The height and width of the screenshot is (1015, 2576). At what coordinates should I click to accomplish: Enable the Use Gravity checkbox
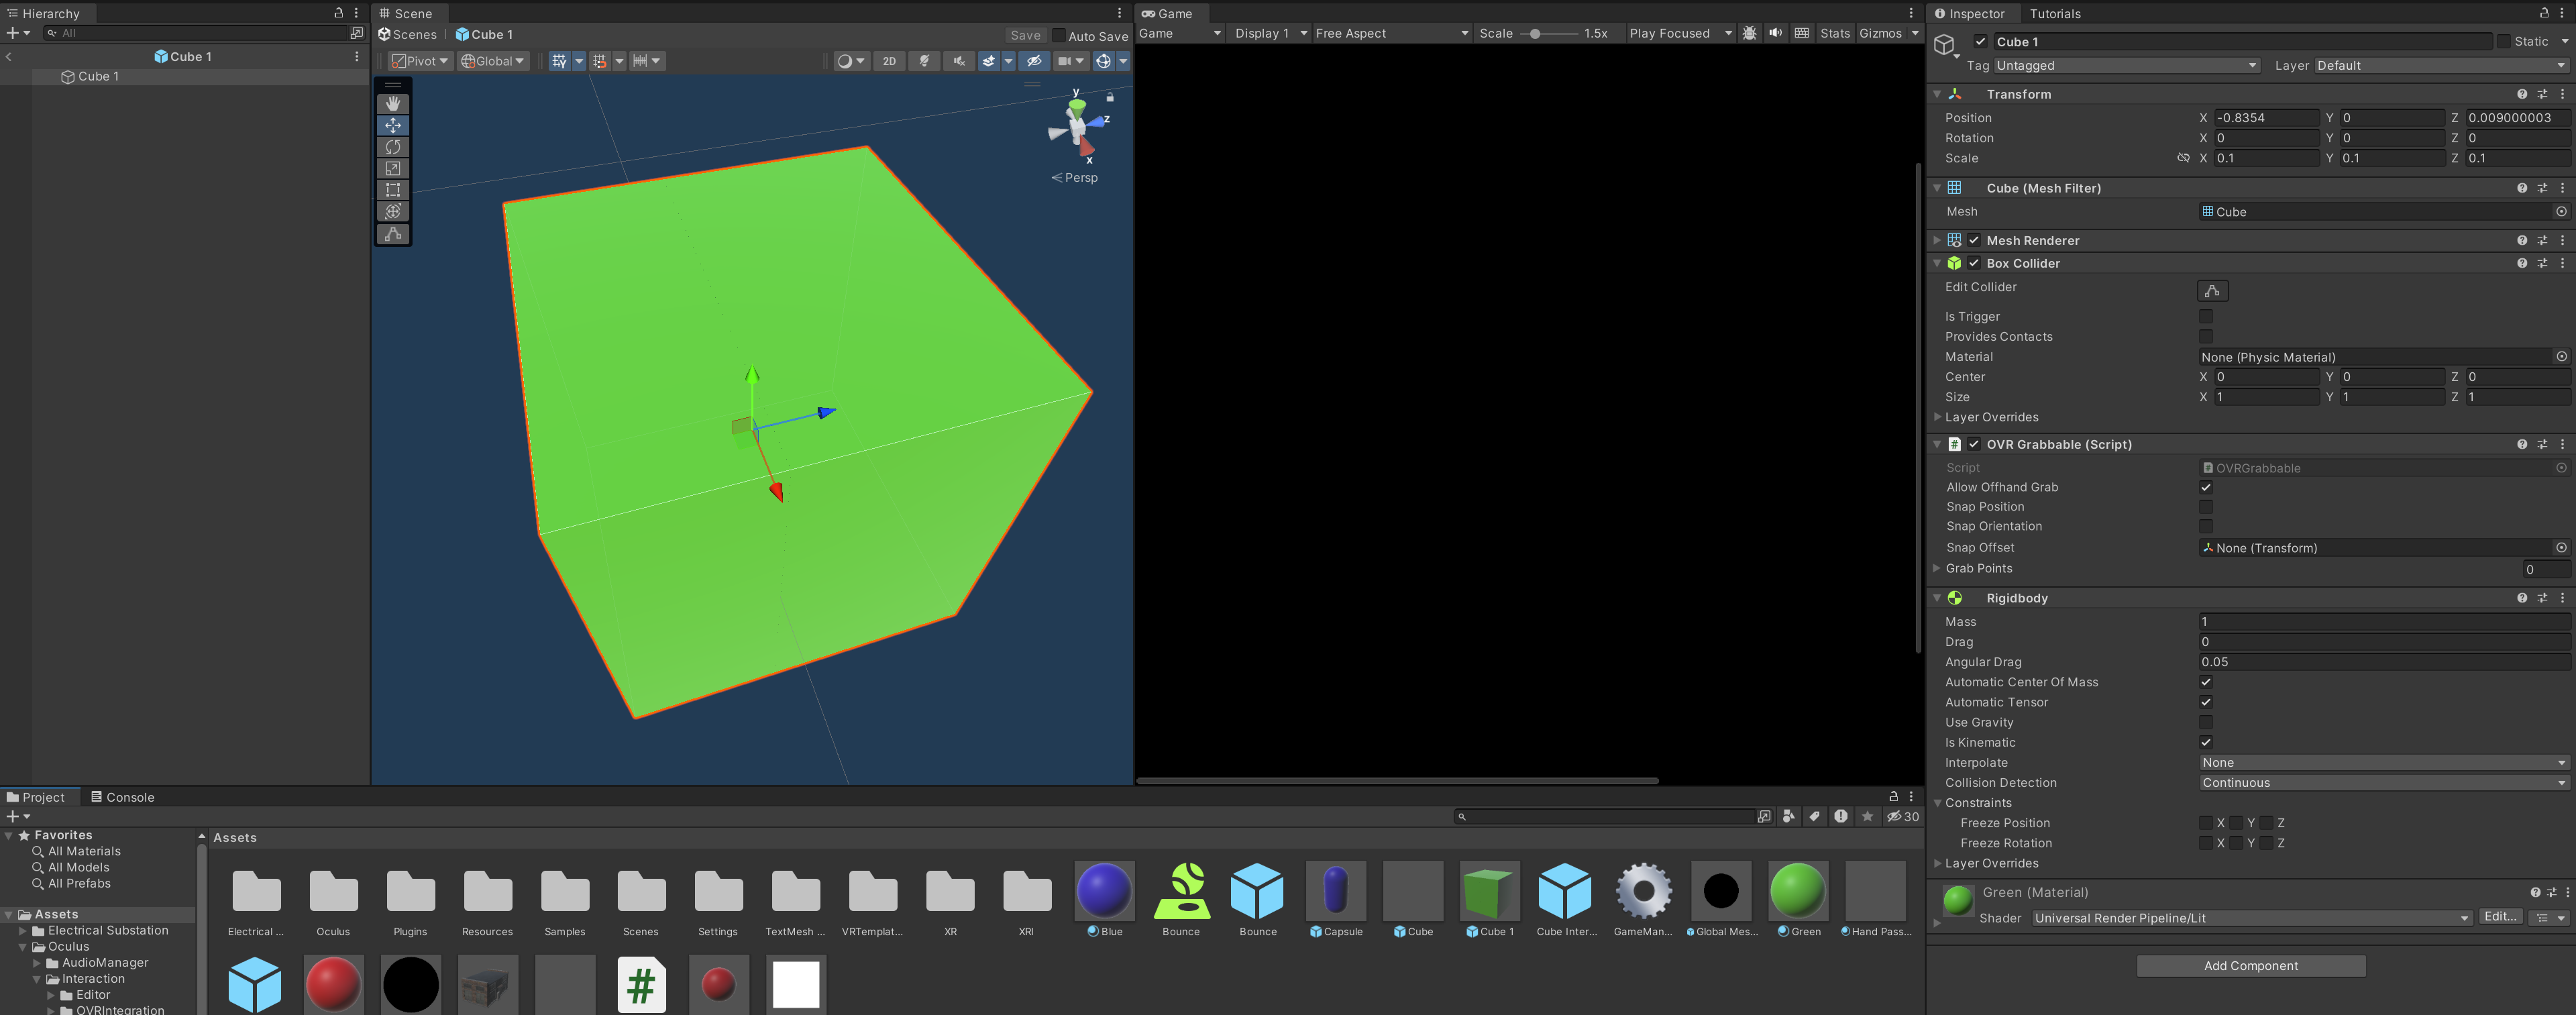point(2205,722)
